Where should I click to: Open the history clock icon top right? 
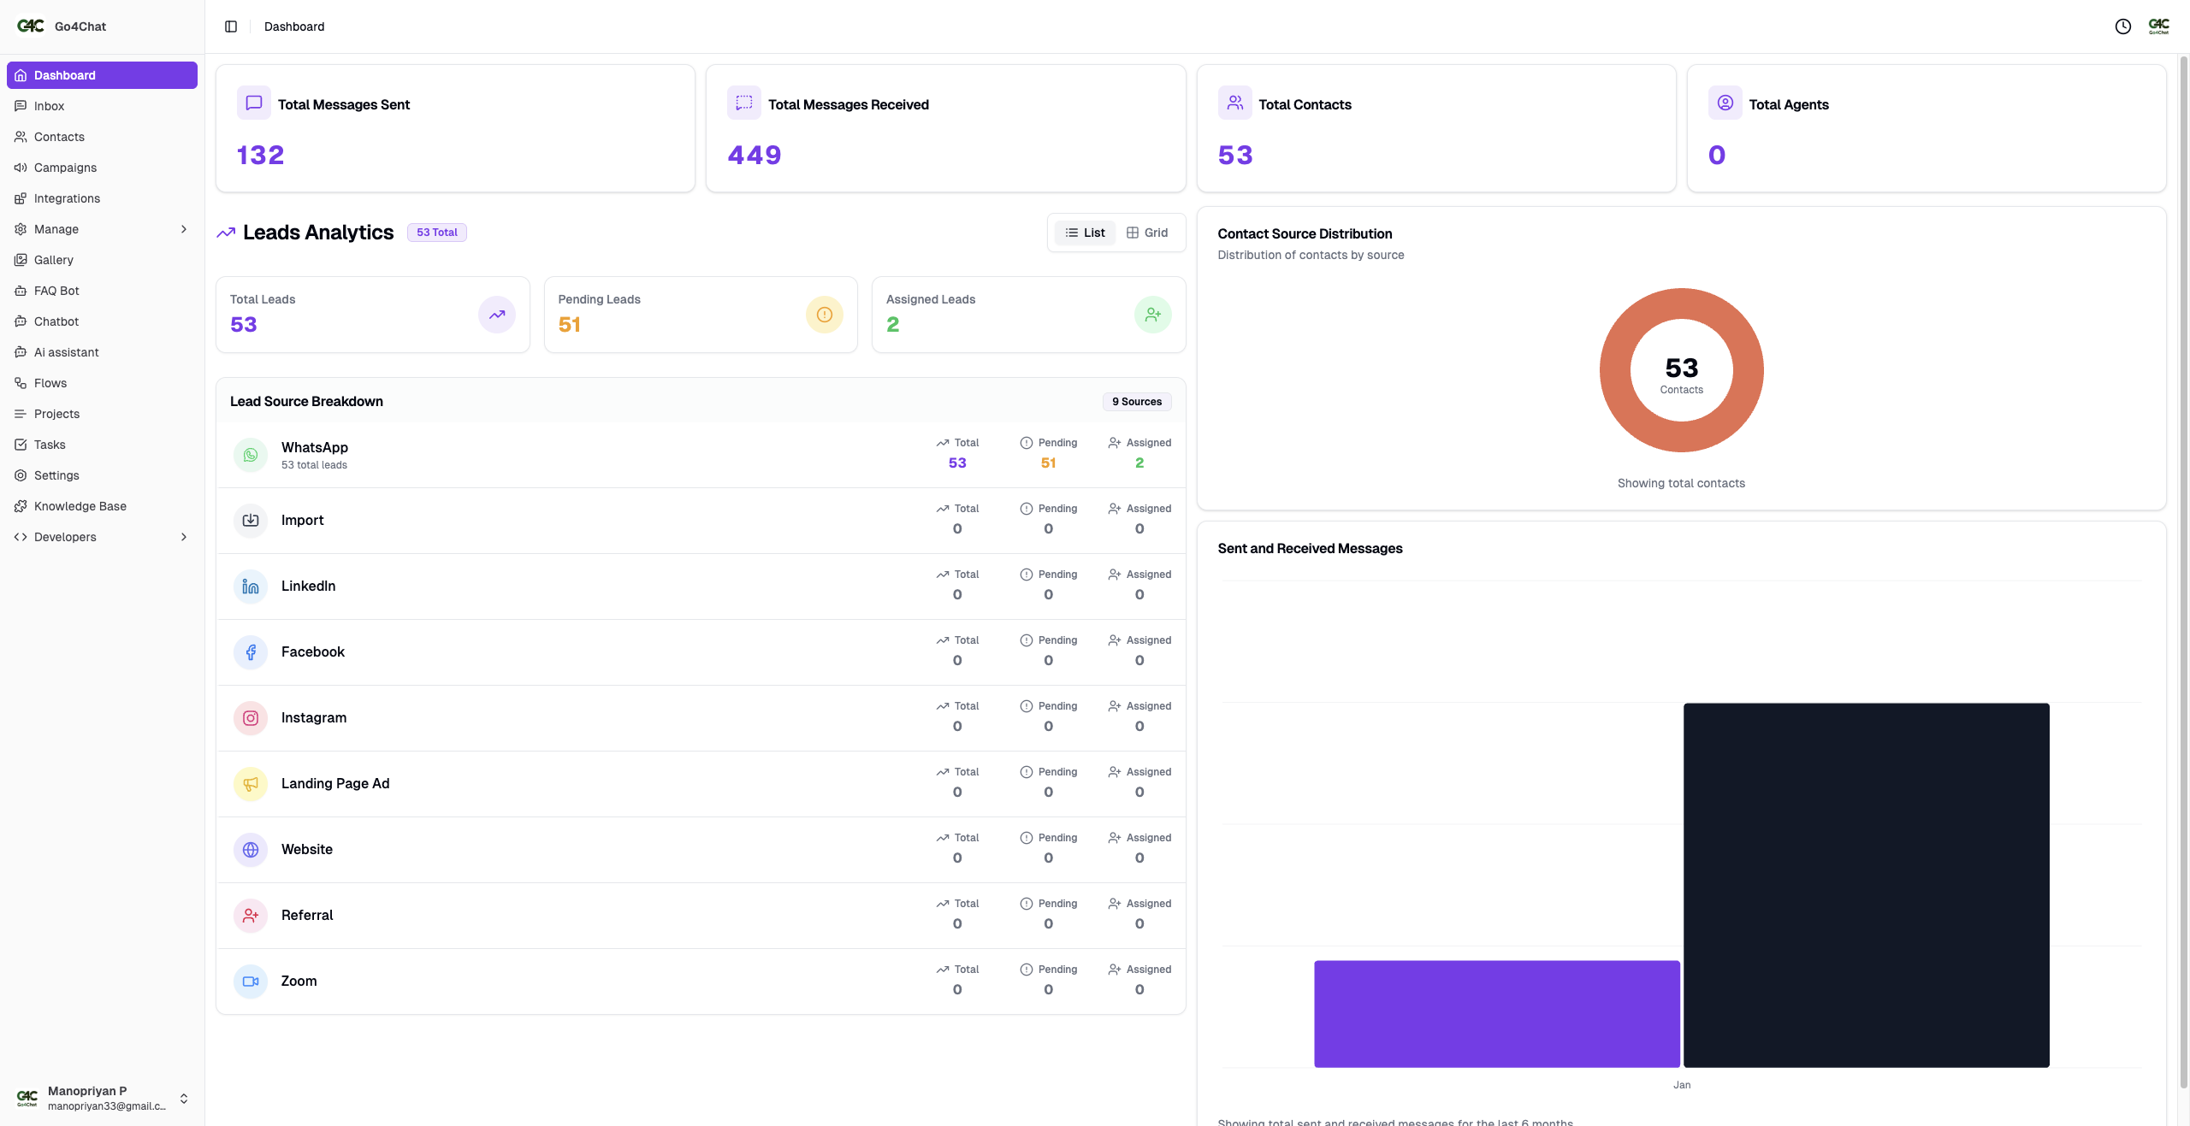(2123, 27)
